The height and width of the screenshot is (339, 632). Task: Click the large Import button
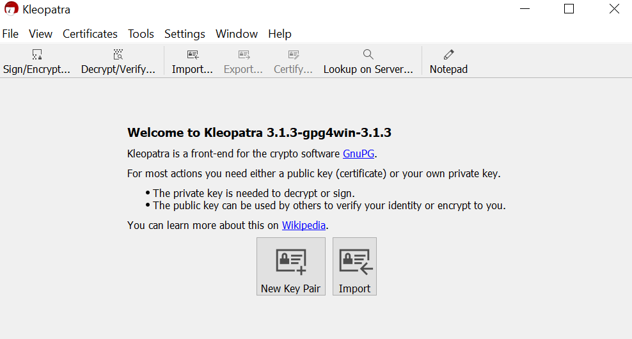tap(354, 267)
